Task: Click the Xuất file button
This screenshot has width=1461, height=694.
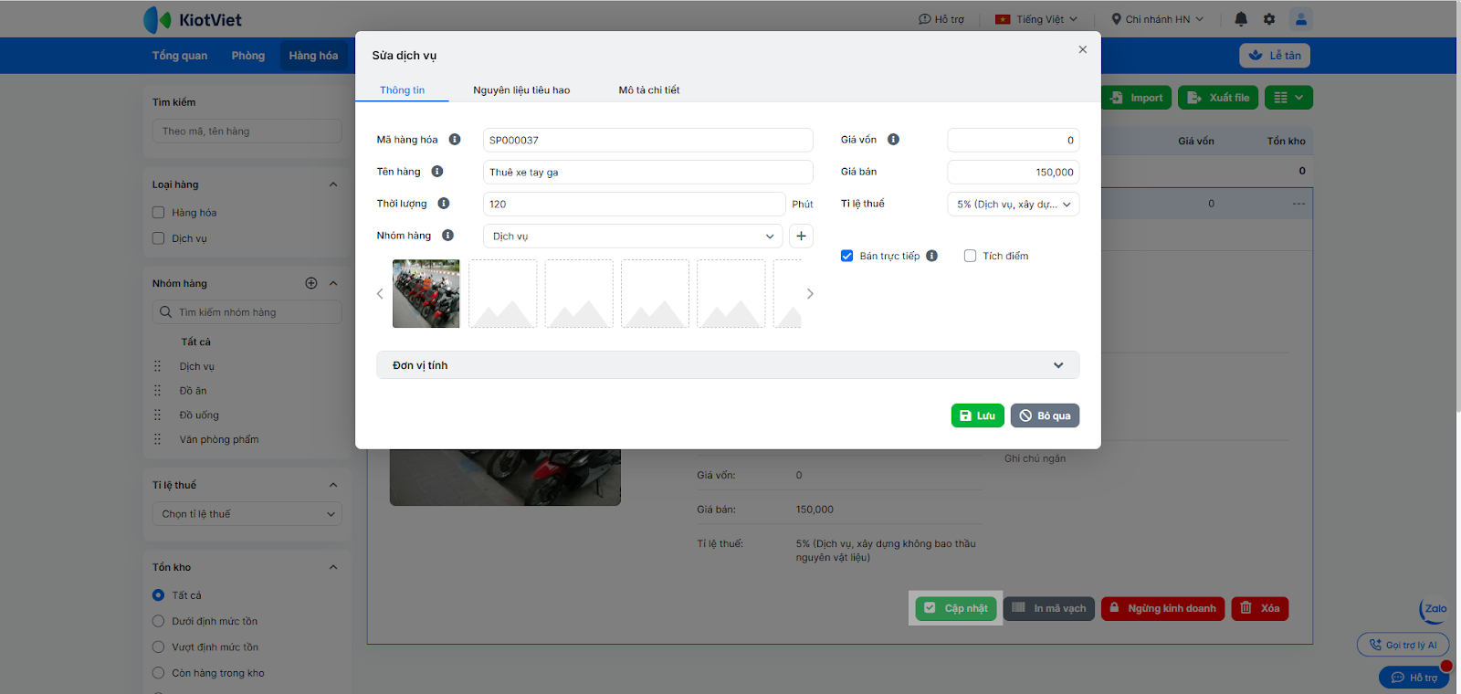Action: 1218,98
